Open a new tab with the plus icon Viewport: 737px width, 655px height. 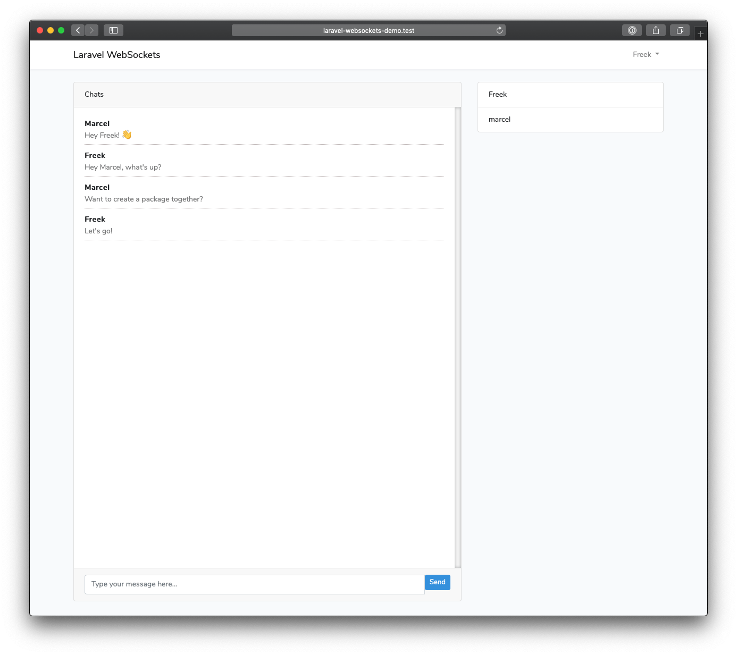click(700, 33)
